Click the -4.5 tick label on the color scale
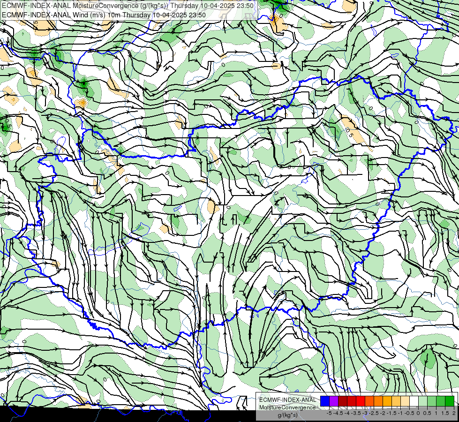Image resolution: width=459 pixels, height=422 pixels. [x=338, y=413]
